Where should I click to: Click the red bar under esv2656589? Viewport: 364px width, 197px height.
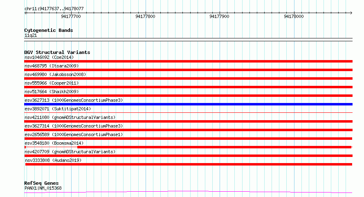point(188,139)
